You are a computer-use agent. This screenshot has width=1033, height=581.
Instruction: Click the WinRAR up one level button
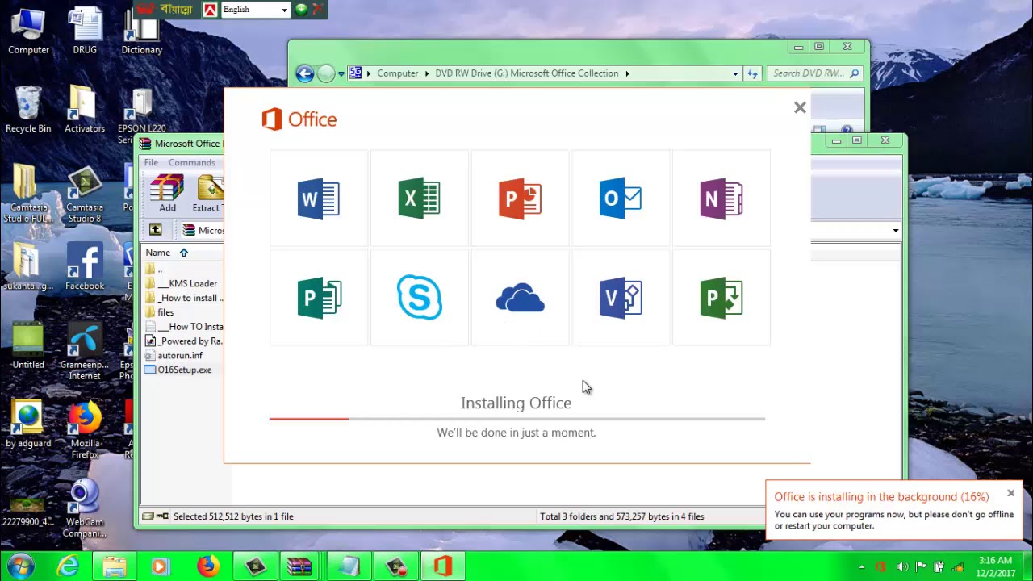(x=156, y=231)
